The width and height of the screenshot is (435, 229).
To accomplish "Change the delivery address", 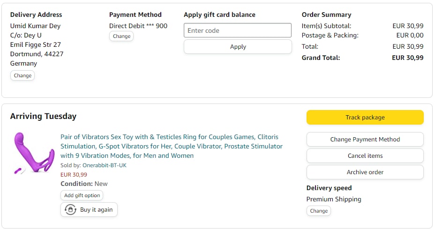I will [22, 75].
